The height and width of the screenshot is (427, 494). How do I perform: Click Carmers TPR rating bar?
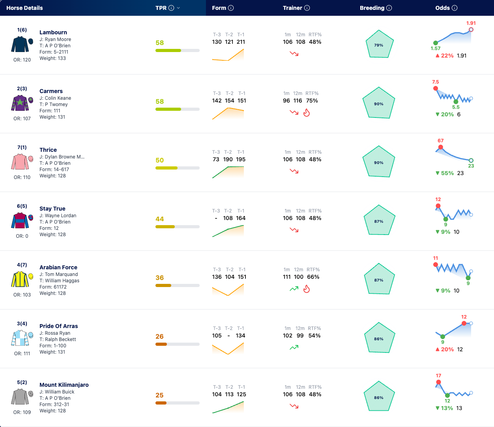178,109
